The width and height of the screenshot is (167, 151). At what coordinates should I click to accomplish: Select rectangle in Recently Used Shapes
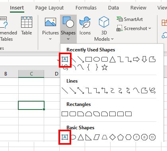click(89, 59)
